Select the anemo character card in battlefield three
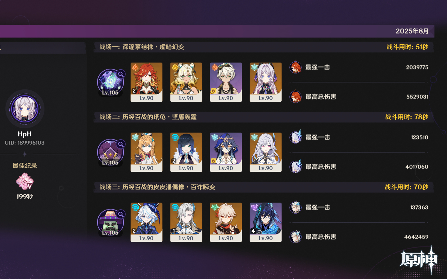Viewport: 447px width, 279px height. 226,222
